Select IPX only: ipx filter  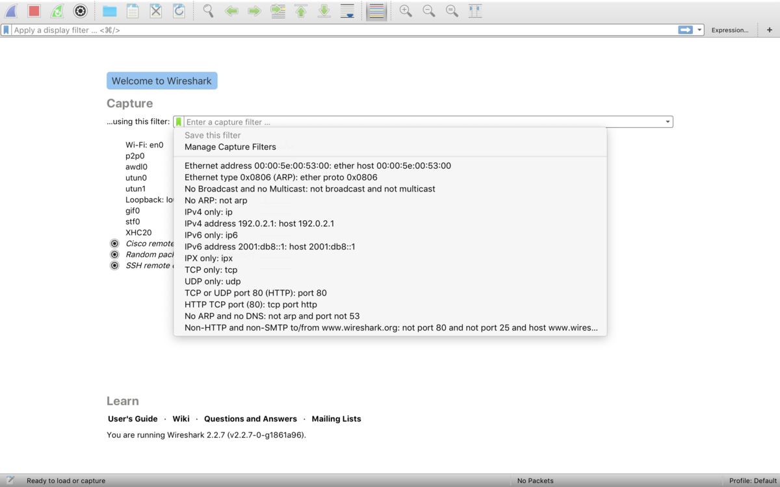[x=390, y=258]
